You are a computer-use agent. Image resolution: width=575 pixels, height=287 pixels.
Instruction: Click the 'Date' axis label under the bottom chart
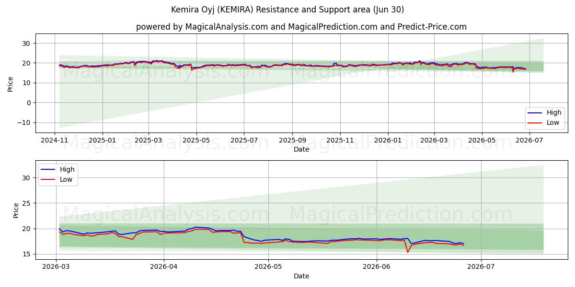(301, 276)
